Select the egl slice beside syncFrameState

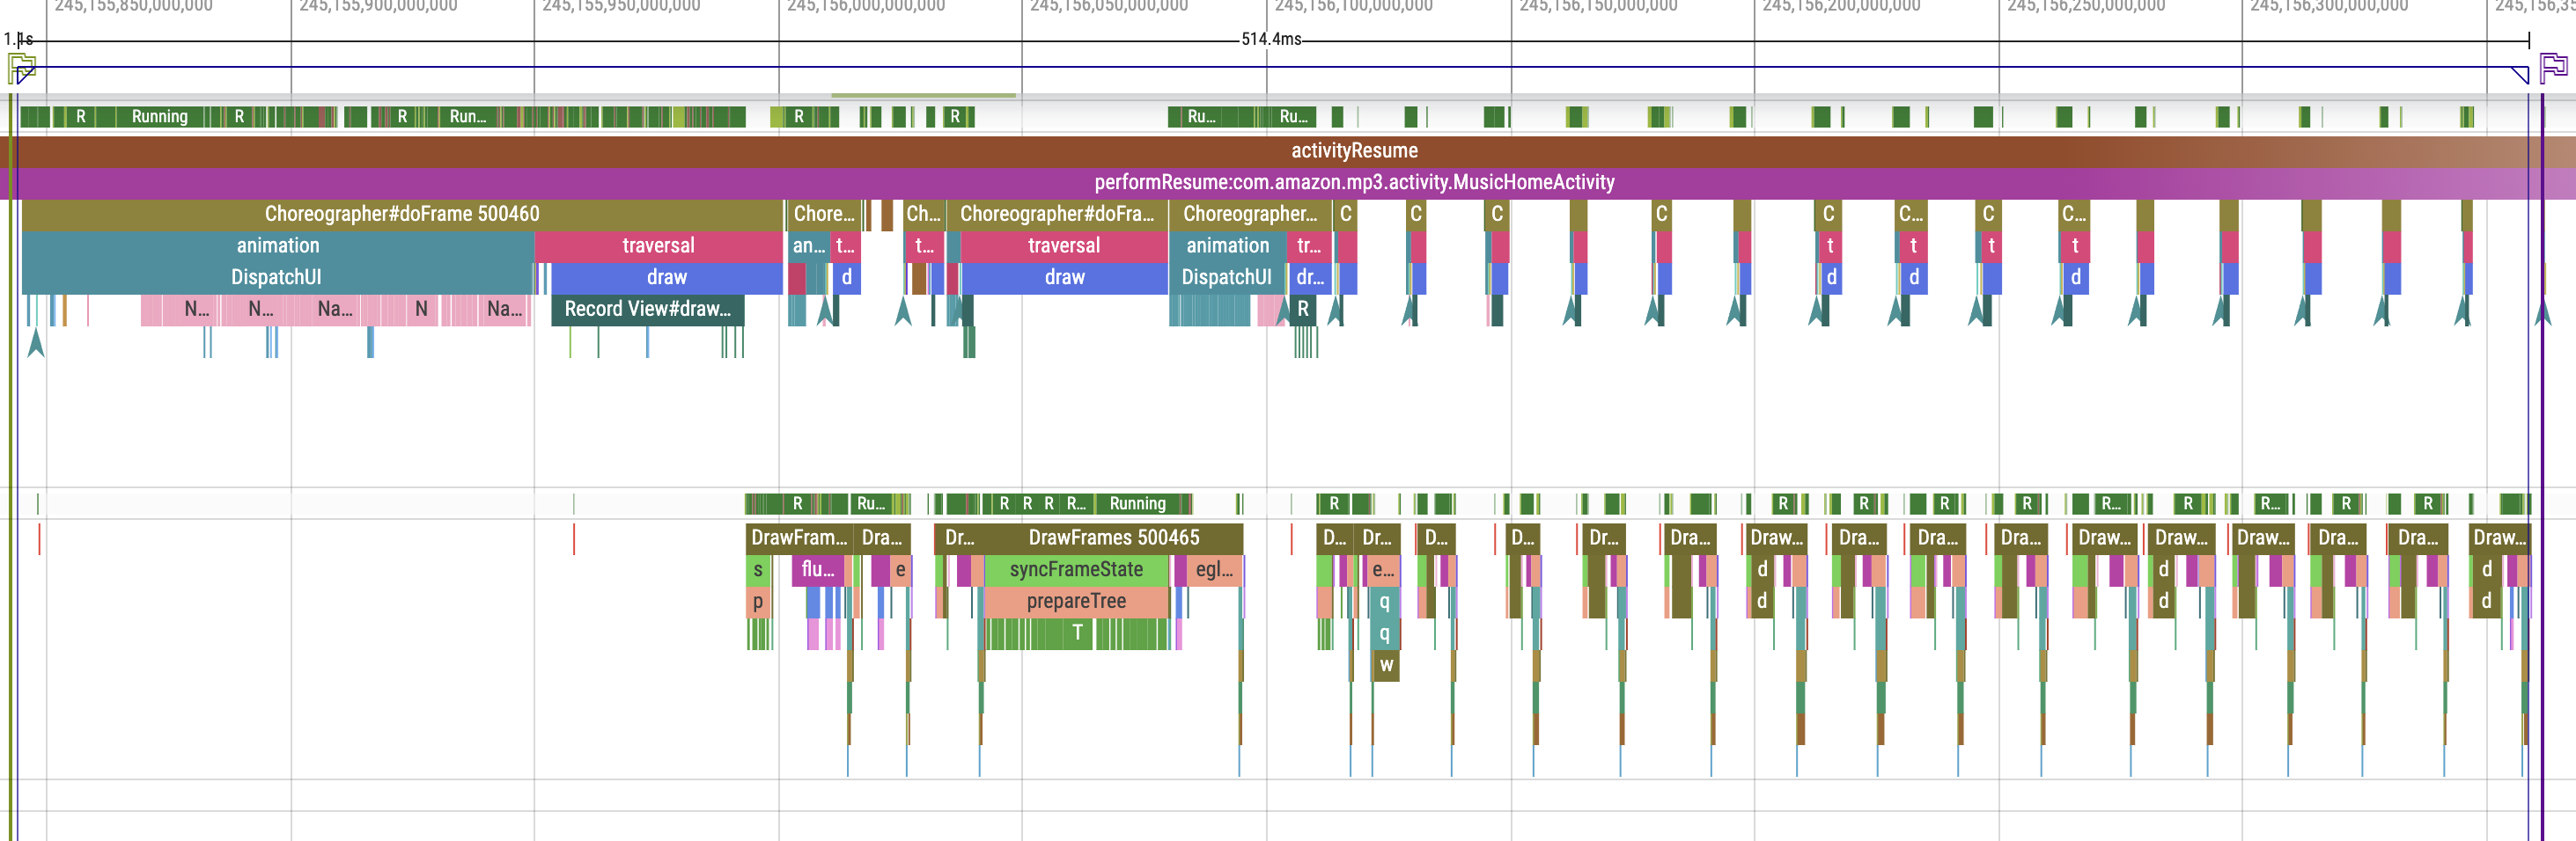point(1212,569)
